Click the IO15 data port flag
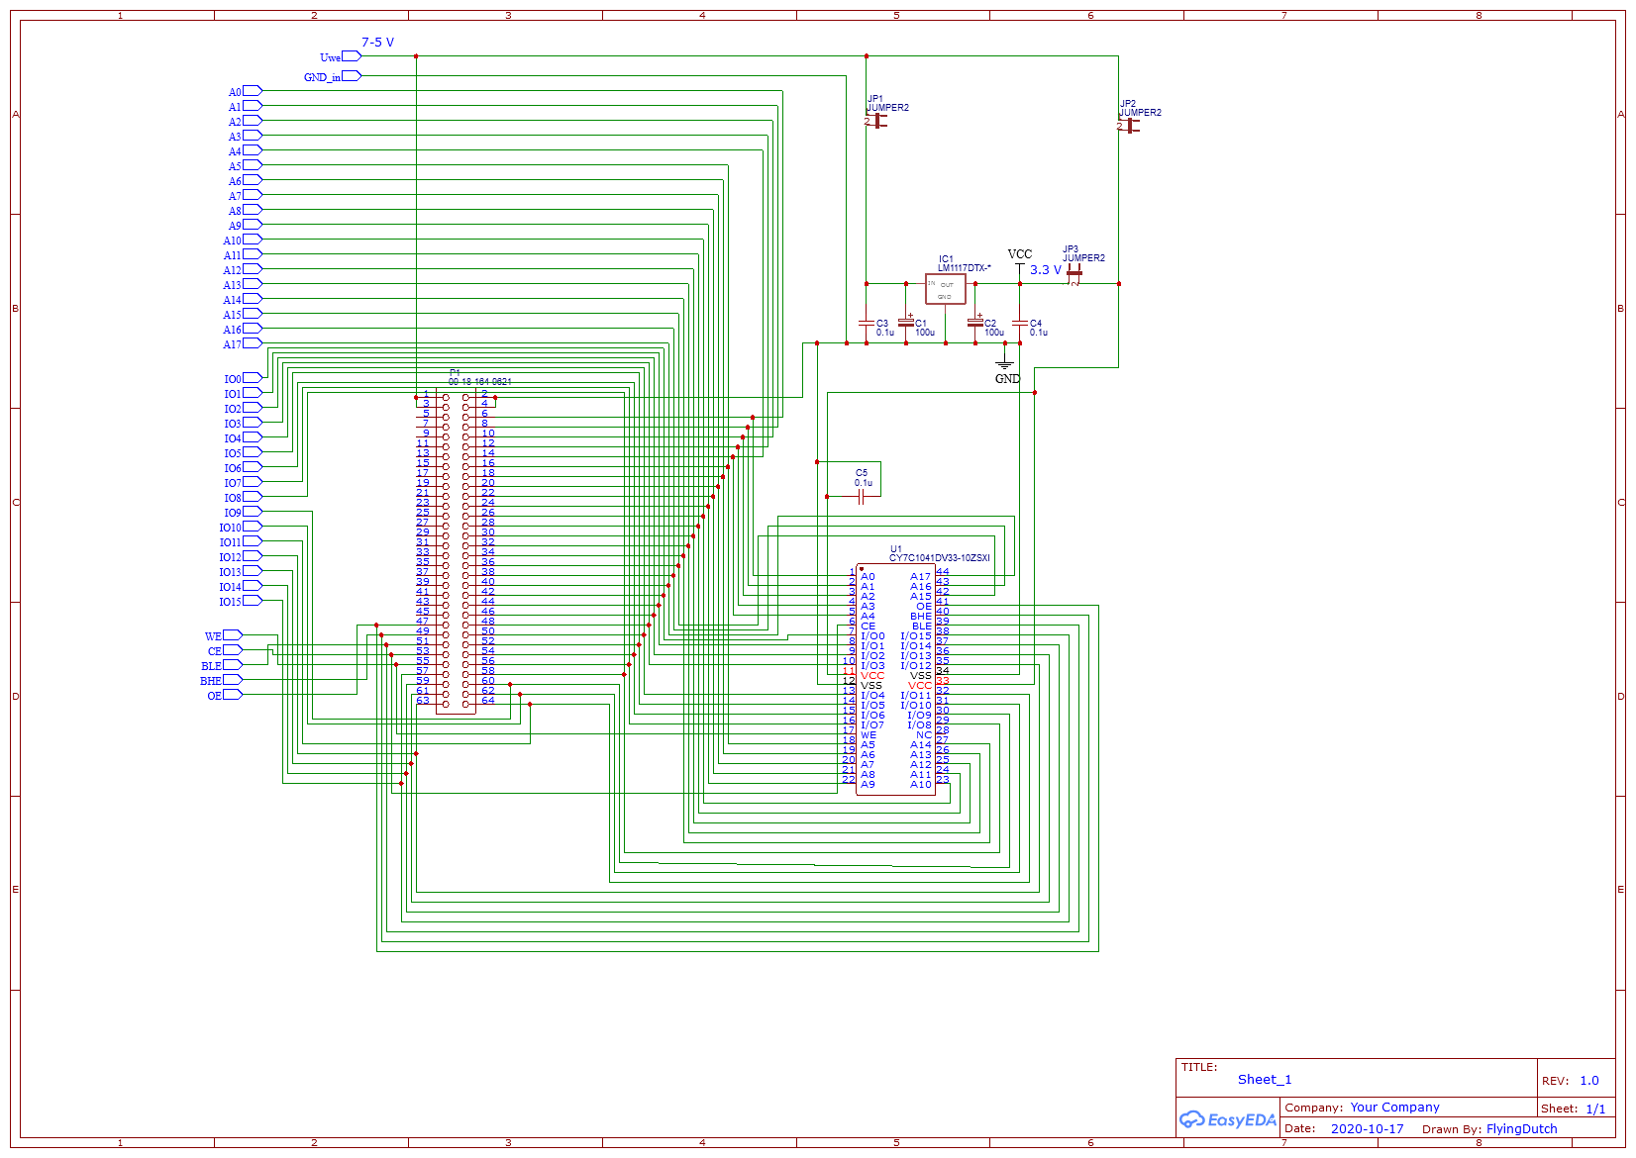 click(x=253, y=601)
